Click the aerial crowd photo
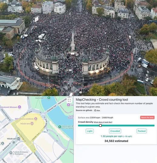Viewport: 157px width, 163px height. [x=78, y=48]
